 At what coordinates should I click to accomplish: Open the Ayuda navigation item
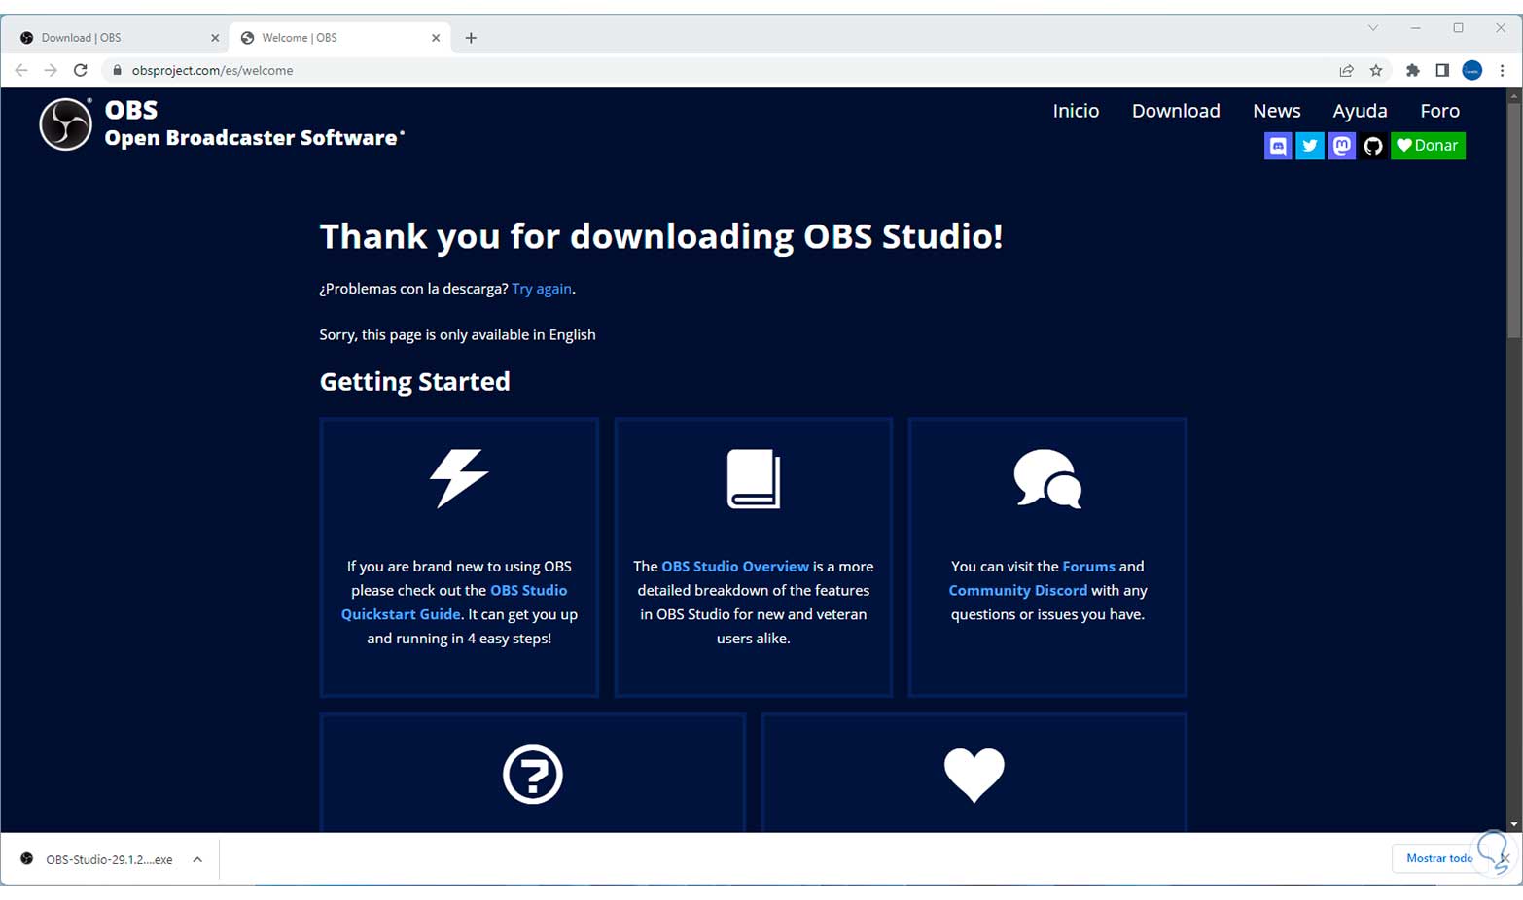pos(1360,111)
